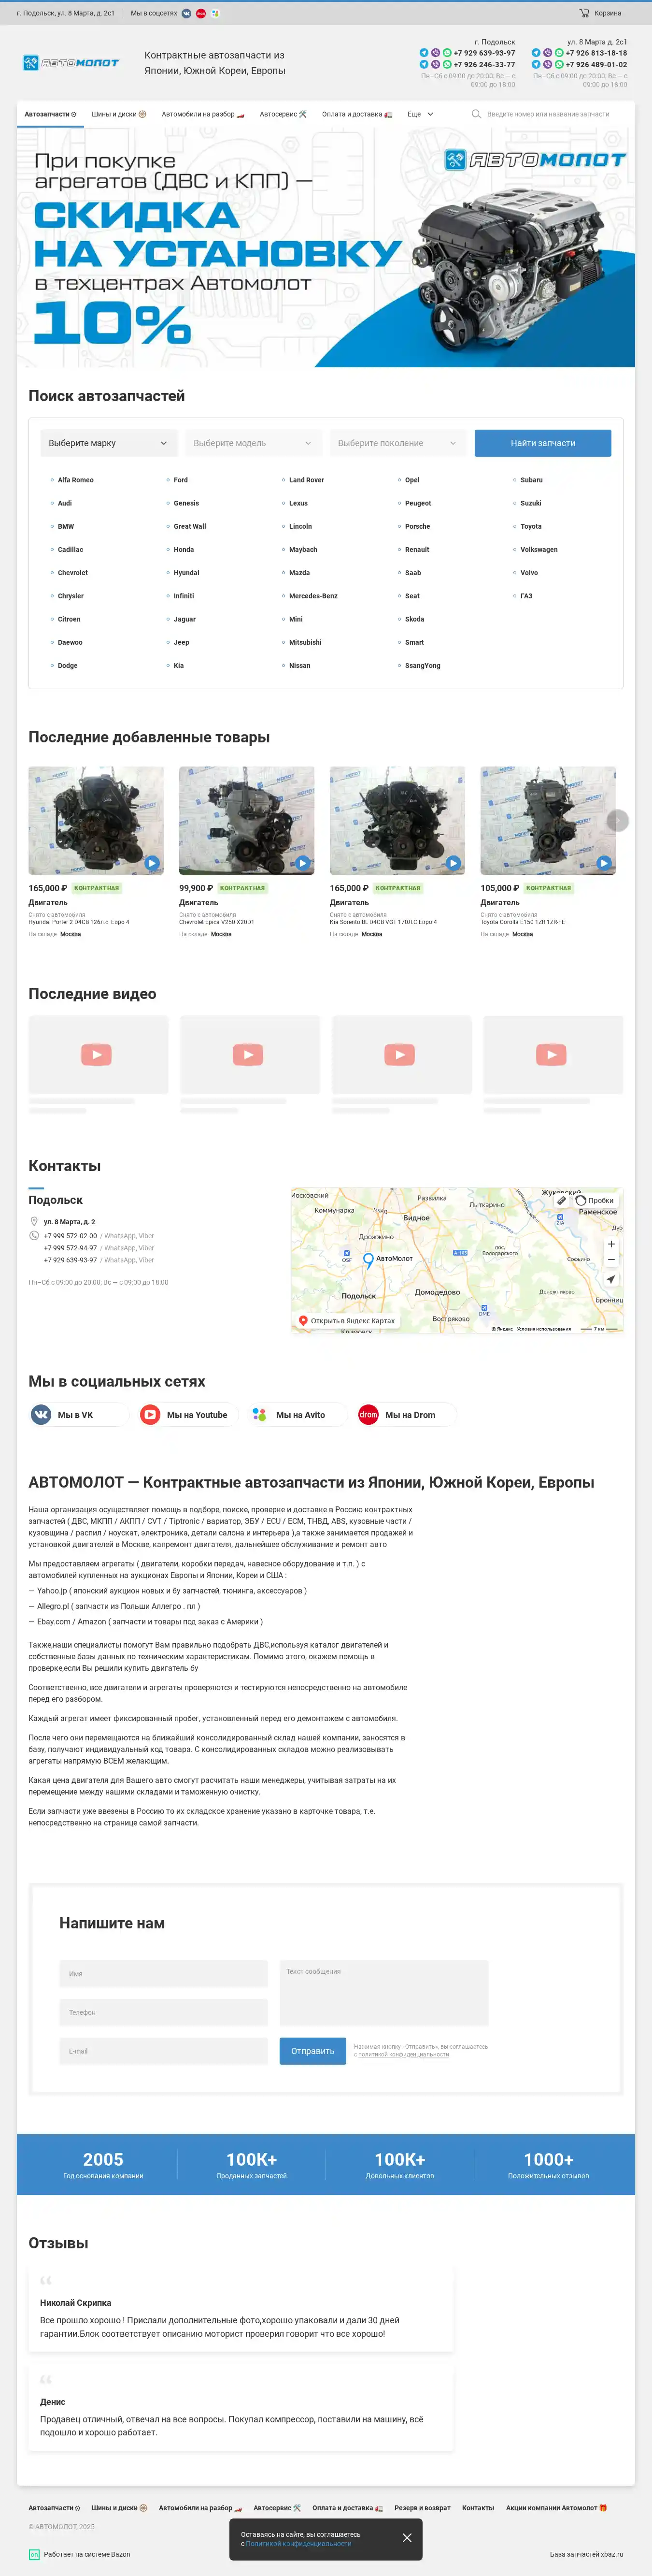652x2576 pixels.
Task: Click the Текст сообщения text area
Action: click(383, 1992)
